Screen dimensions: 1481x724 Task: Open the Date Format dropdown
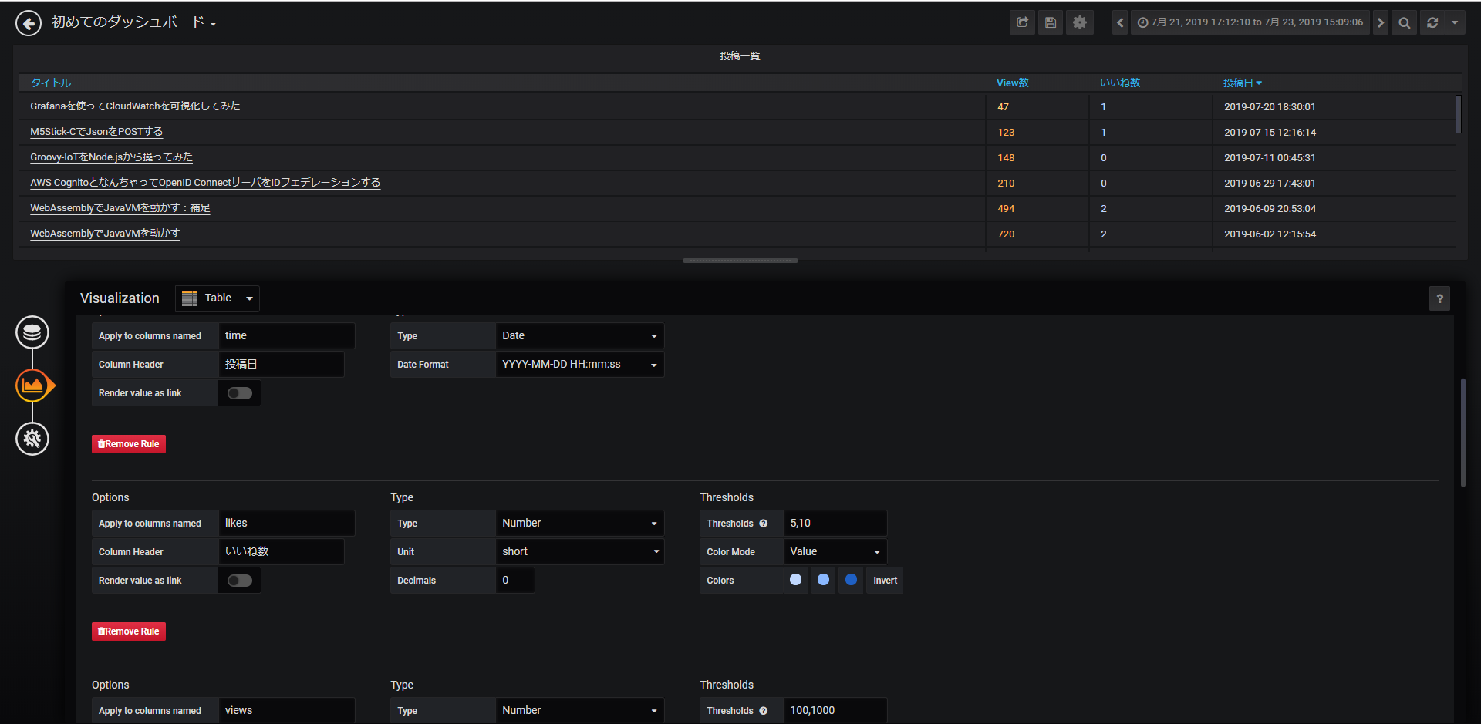click(579, 365)
